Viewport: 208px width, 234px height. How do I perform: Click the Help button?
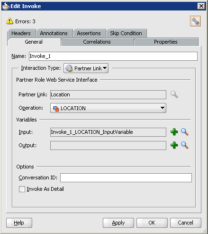click(19, 223)
